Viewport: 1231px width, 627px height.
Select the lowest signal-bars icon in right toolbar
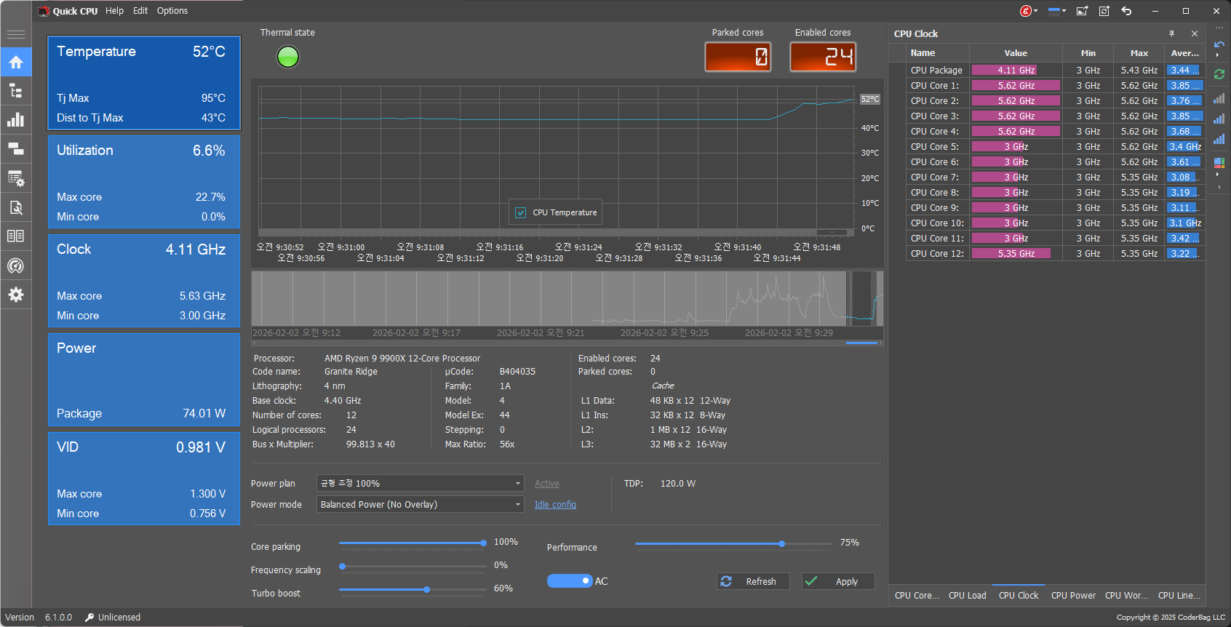pos(1219,99)
